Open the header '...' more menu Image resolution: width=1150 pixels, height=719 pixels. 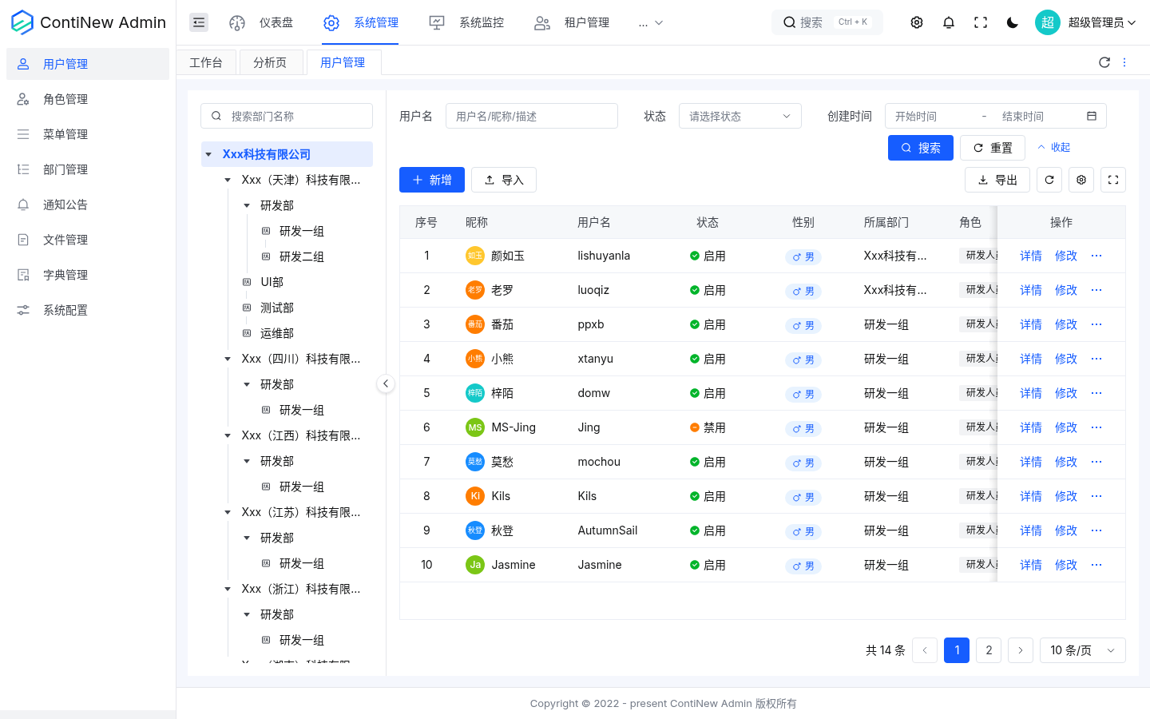(651, 22)
